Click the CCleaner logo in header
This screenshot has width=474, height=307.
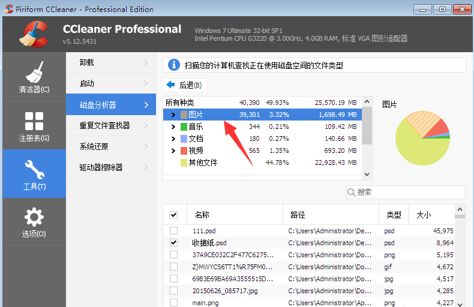pyautogui.click(x=34, y=34)
